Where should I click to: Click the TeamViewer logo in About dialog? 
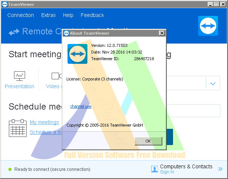(x=77, y=54)
